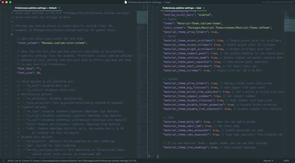Screen dimensions: 295x163
Task: Click the "material_theme_disable_folder_animation" line
Action: 220,105
